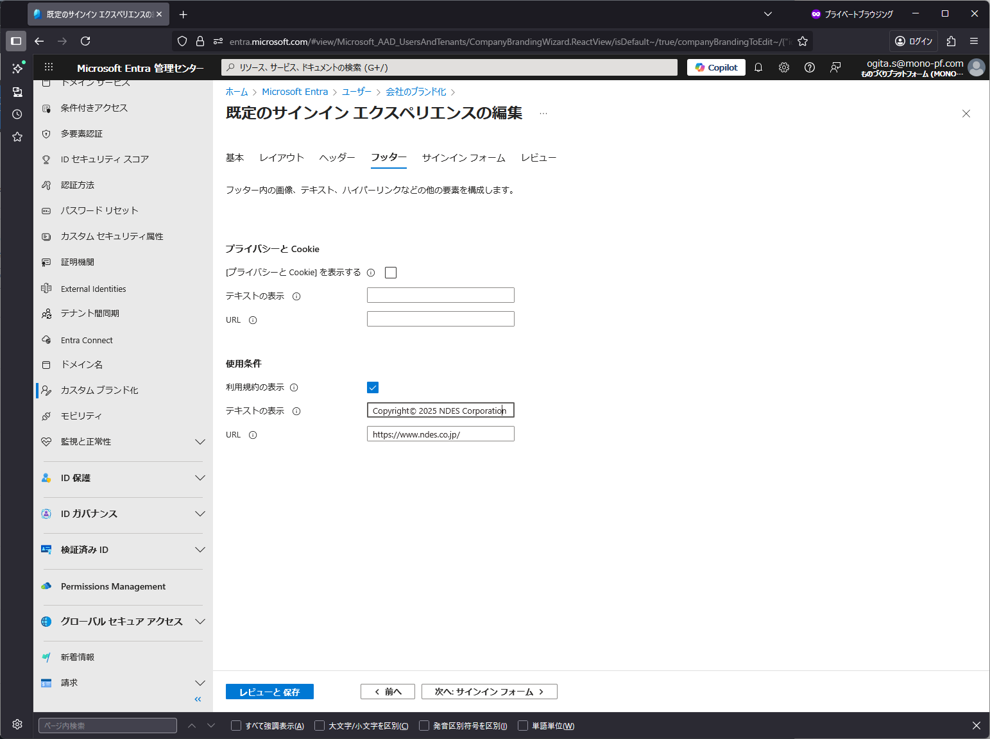Screen dimensions: 990x739
Task: Expand the ID 保護 section
Action: [x=200, y=478]
